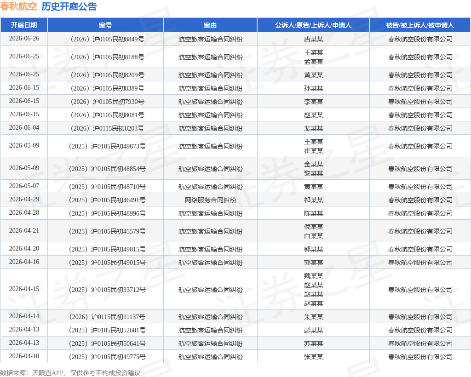Click the 历史开庭公告 heading
Screen dimensions: 471x377
[x=69, y=6]
